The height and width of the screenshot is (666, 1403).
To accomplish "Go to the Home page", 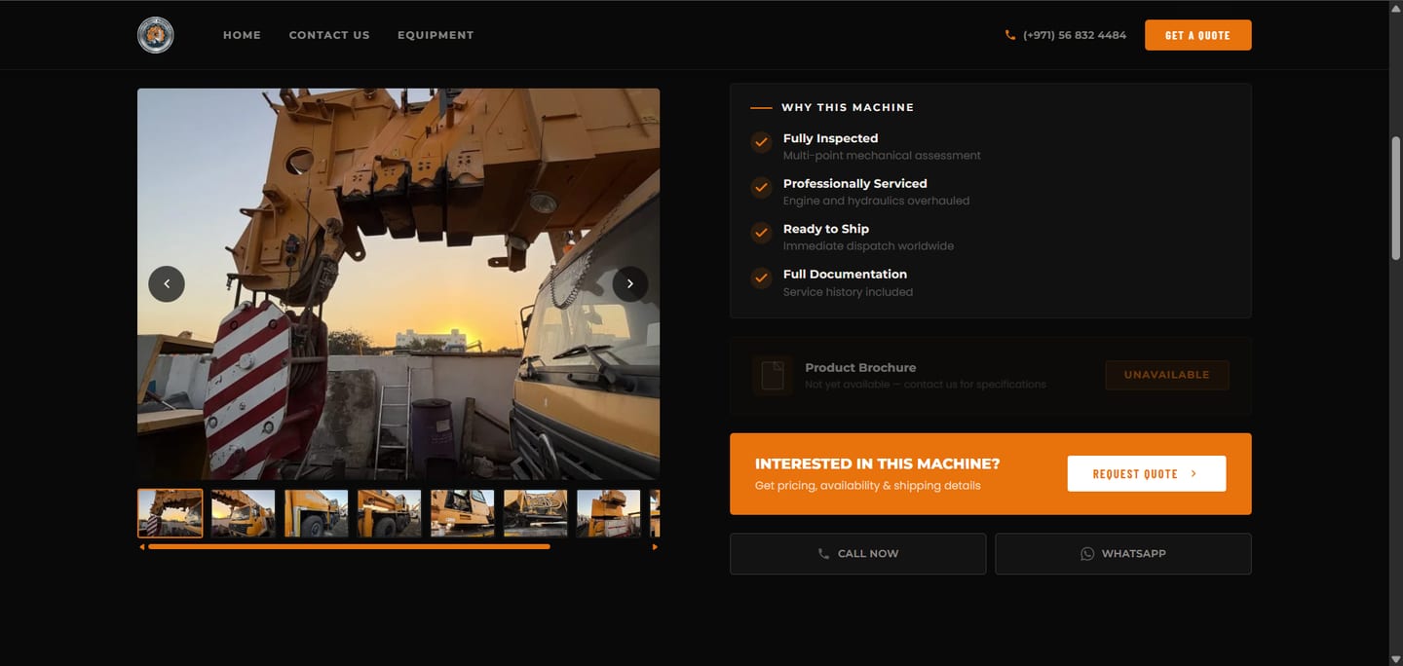I will coord(242,35).
